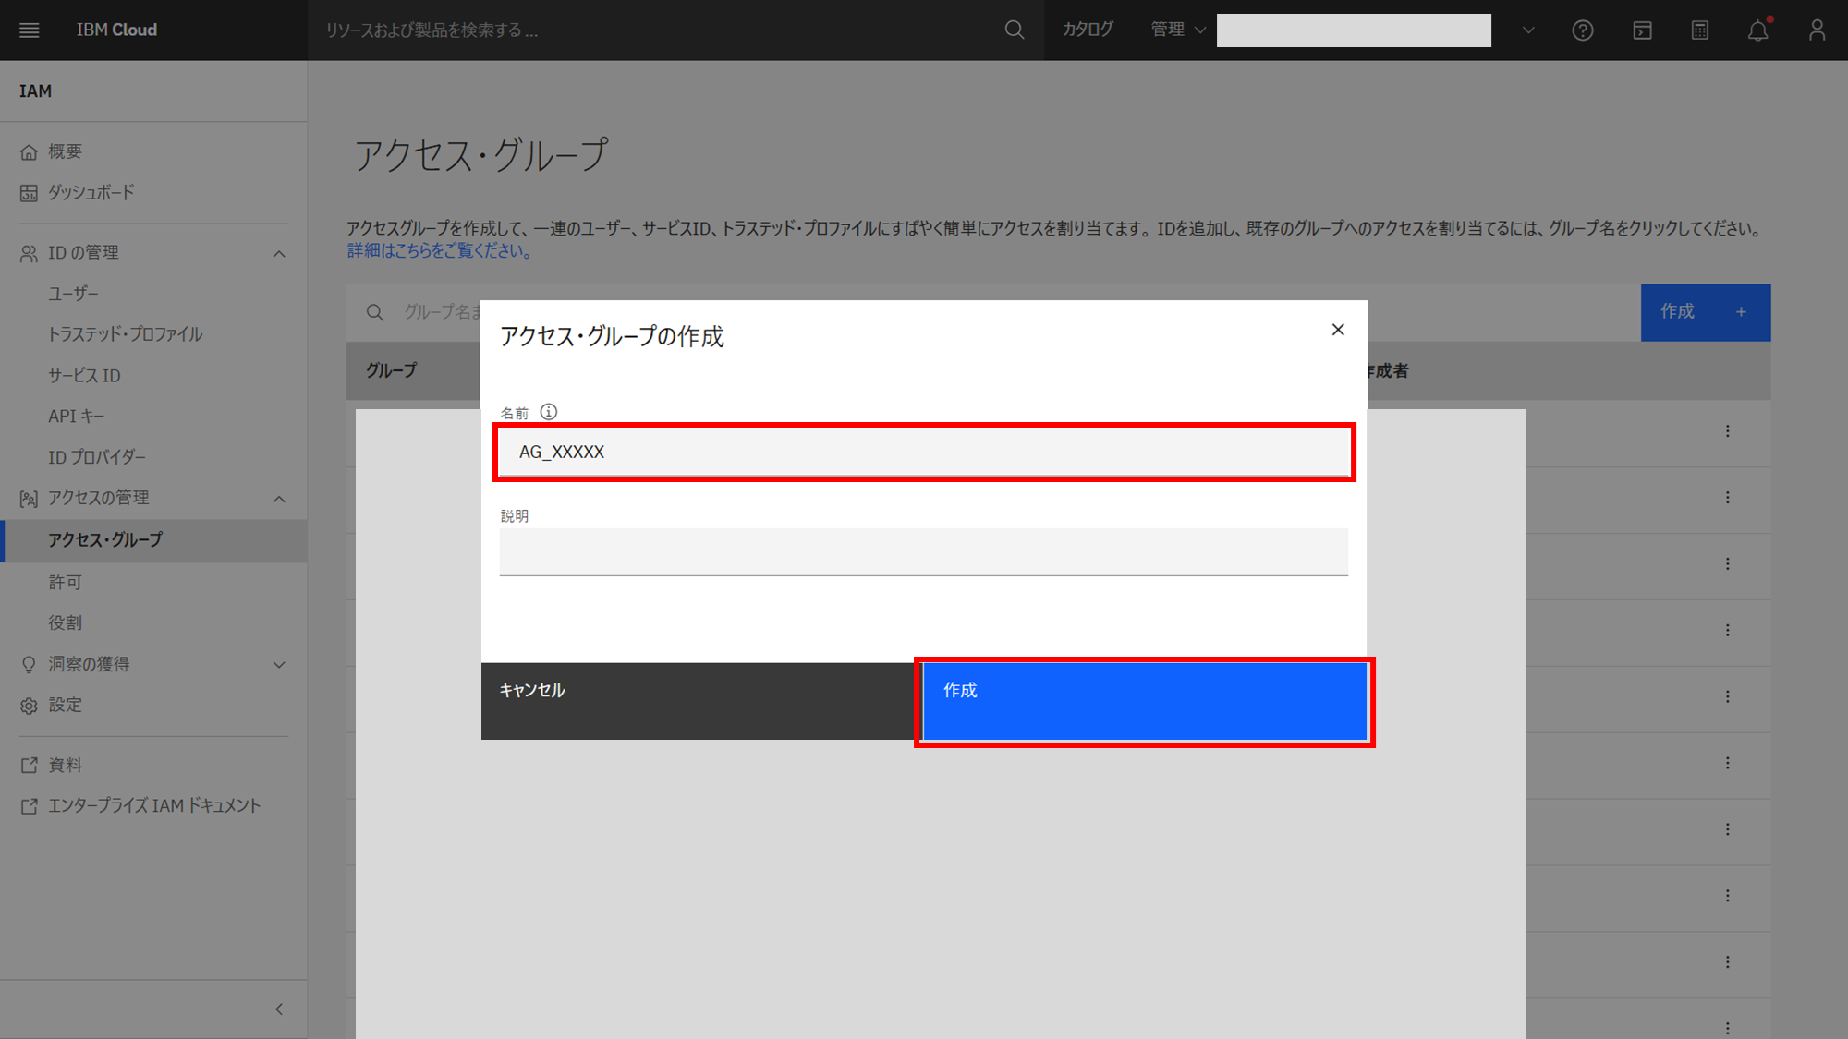The image size is (1848, 1039).
Task: Open the hamburger navigation menu
Action: pos(29,30)
